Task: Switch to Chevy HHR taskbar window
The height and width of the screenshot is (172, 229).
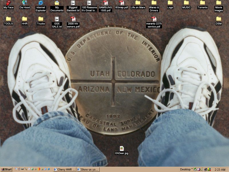Action: click(65, 169)
